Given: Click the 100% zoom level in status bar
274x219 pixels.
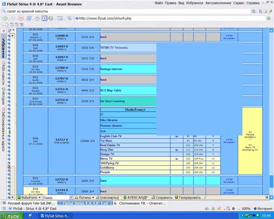Looking at the screenshot, I should (x=246, y=209).
